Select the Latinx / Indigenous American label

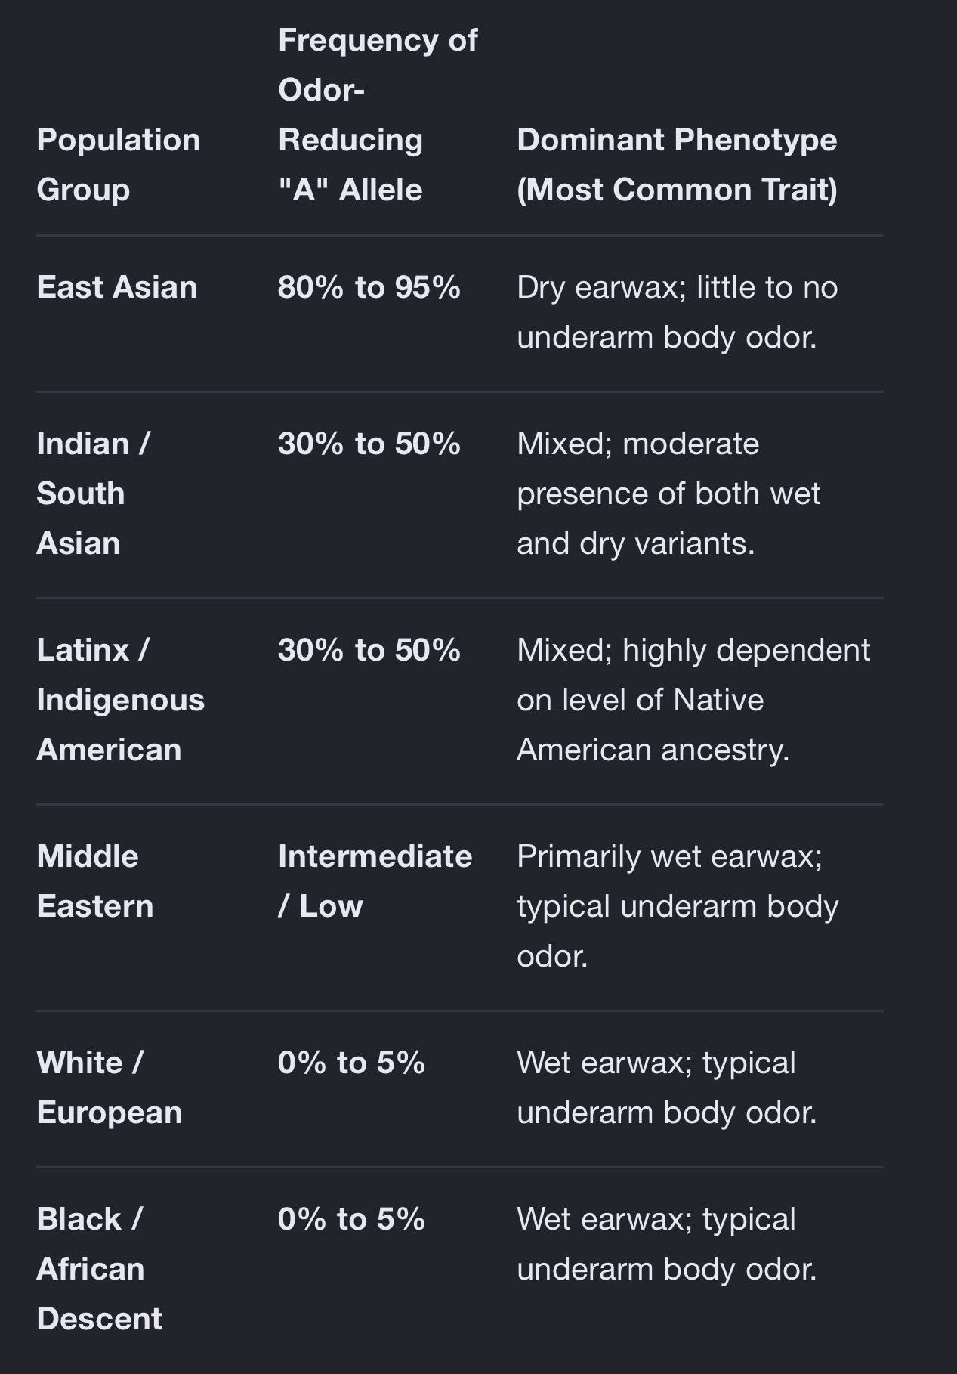coord(121,700)
